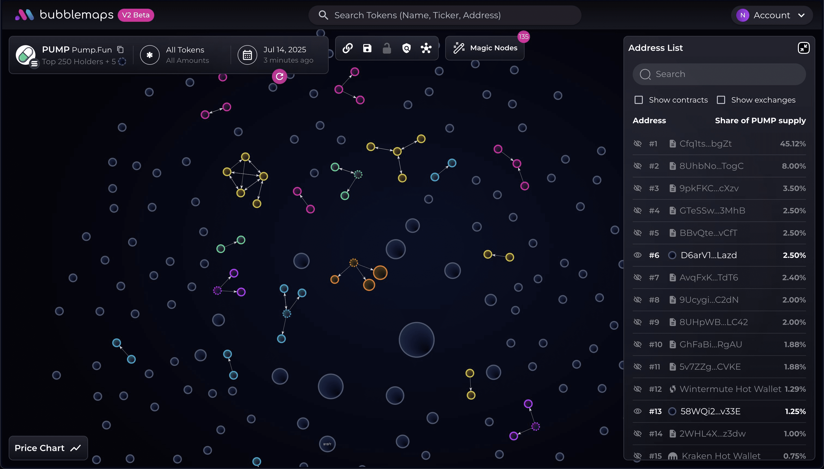Select the large orange cluster bubble
Viewport: 824px width, 469px height.
(380, 273)
